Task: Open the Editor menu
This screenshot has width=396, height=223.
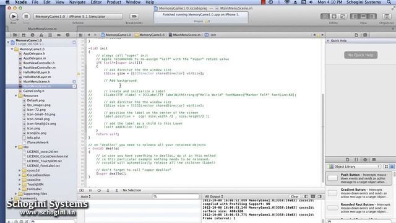Action: click(x=96, y=2)
